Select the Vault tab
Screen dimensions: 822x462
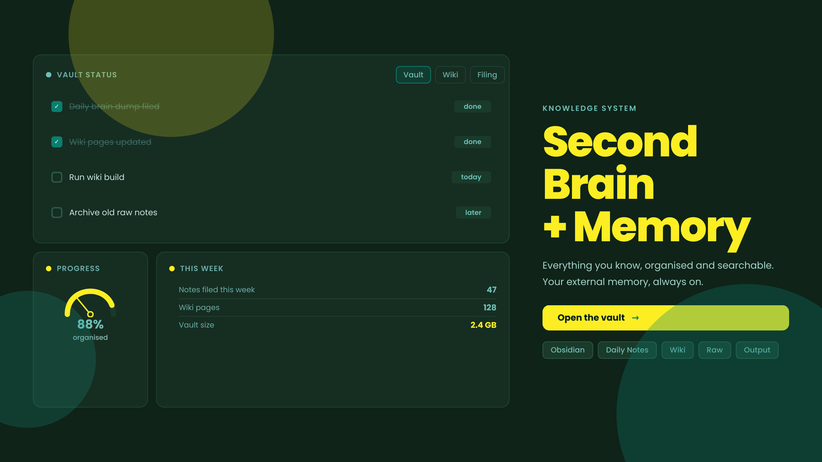point(413,75)
